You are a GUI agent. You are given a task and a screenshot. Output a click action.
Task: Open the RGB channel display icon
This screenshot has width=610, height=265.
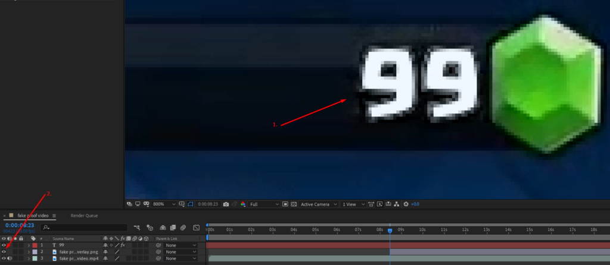pyautogui.click(x=243, y=204)
